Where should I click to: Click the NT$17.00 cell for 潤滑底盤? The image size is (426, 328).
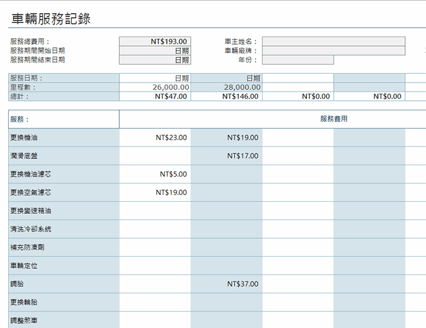pos(226,156)
